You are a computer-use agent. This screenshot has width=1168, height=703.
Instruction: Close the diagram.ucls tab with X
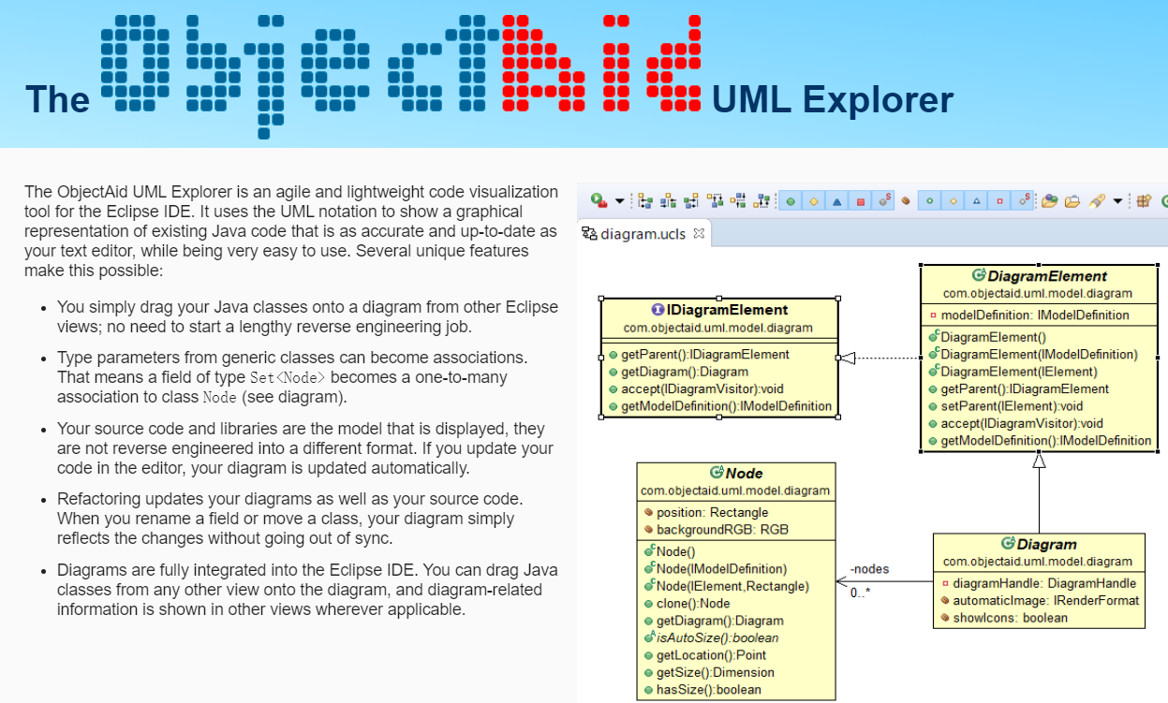[x=698, y=234]
